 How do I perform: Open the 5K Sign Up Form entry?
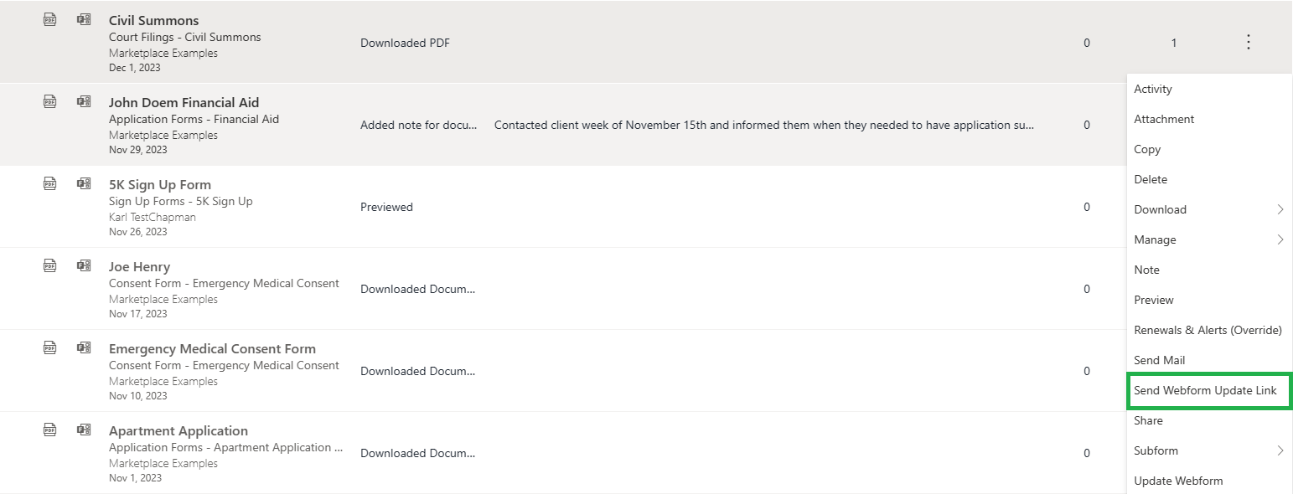pos(160,184)
